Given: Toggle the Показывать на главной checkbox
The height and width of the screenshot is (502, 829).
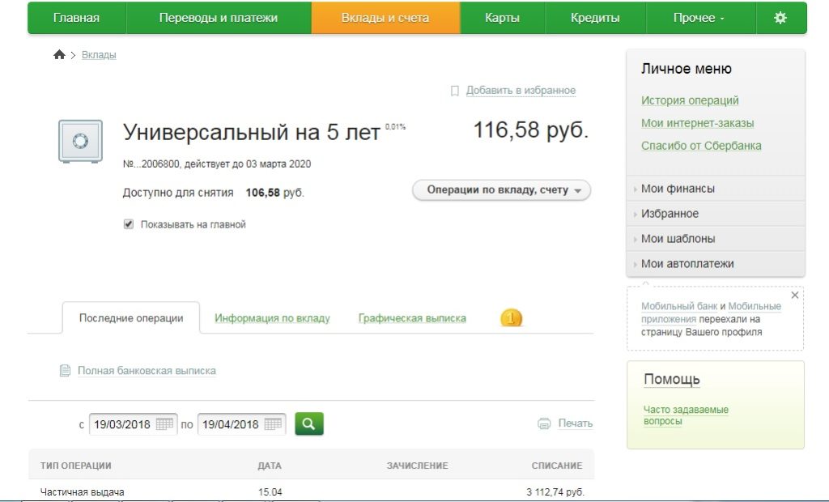Looking at the screenshot, I should click(x=128, y=224).
